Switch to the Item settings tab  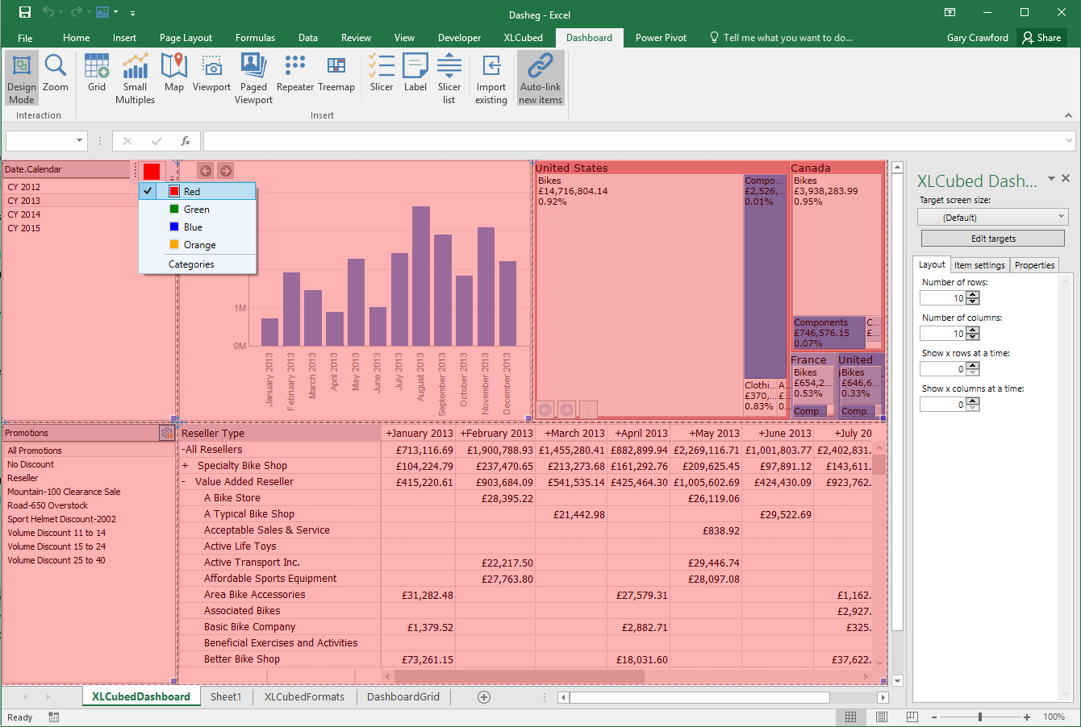pos(979,265)
